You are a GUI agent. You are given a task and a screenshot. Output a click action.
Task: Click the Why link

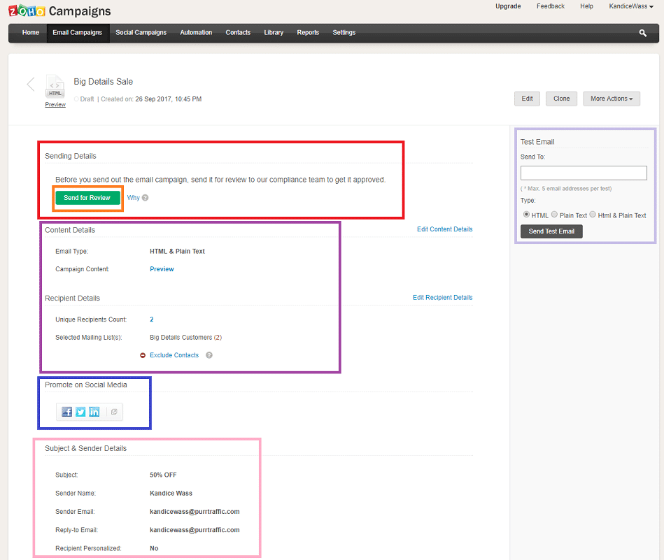pyautogui.click(x=134, y=198)
